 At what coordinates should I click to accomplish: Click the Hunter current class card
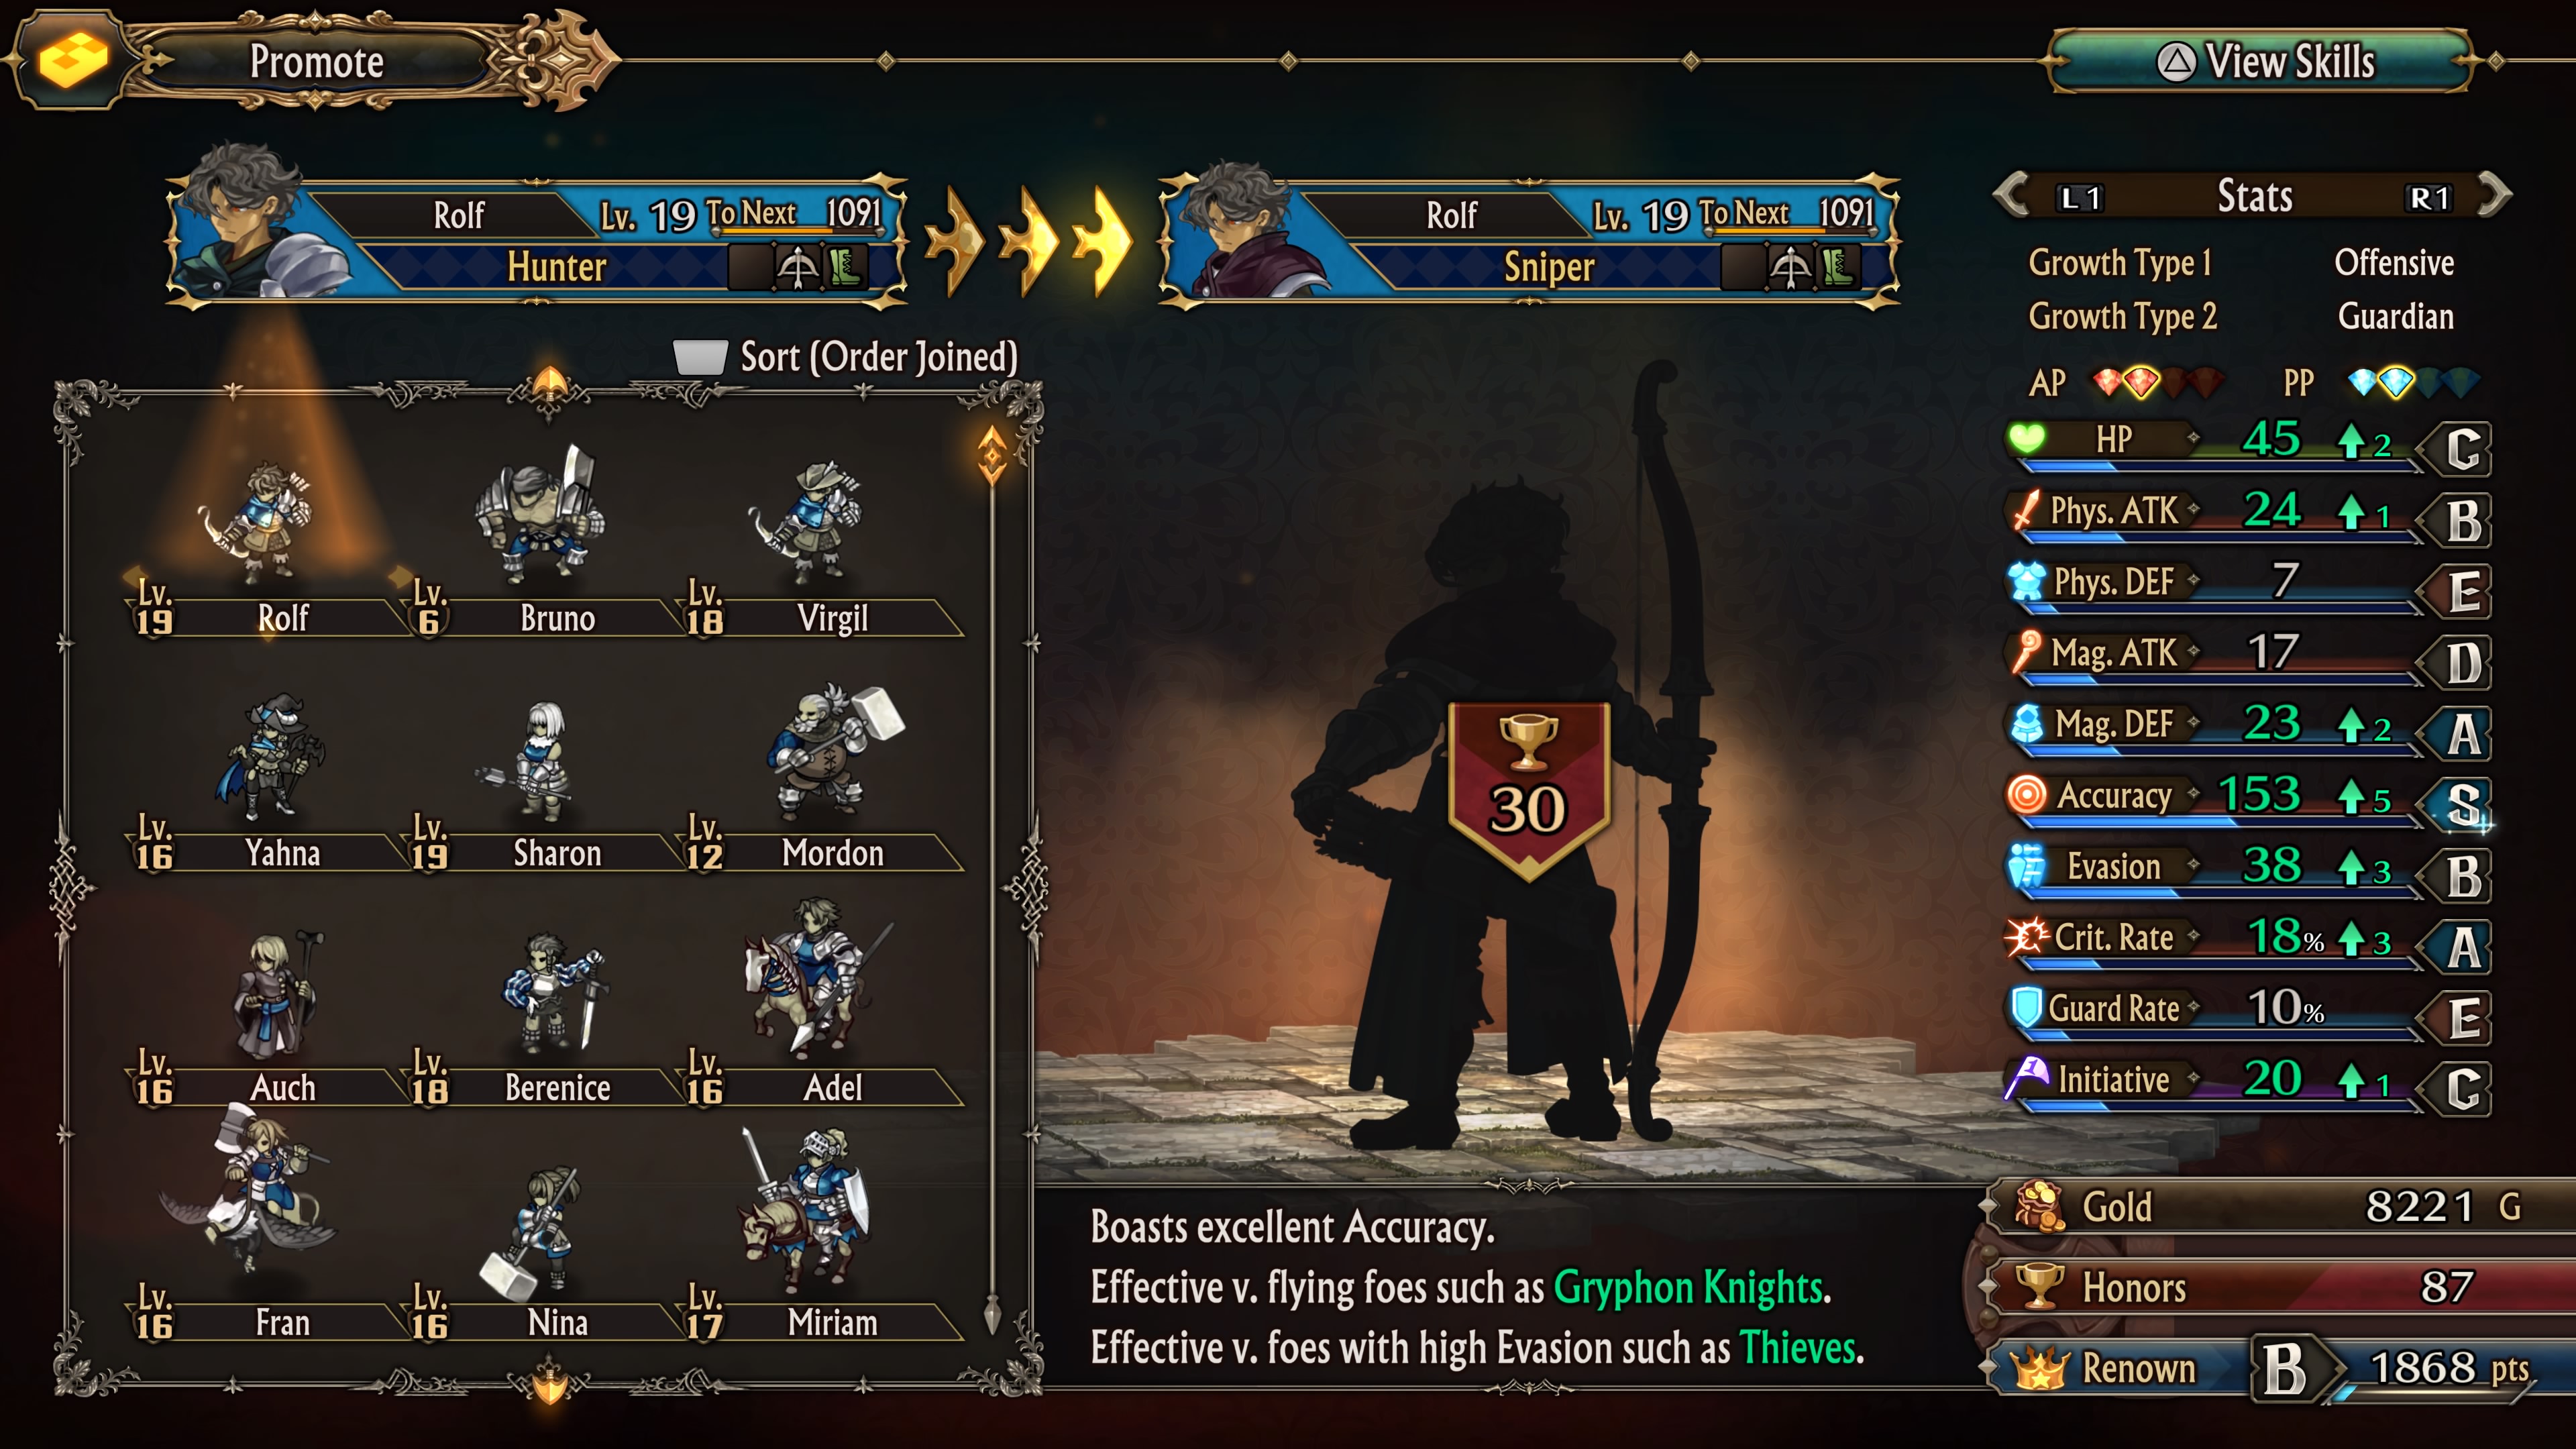[x=537, y=240]
